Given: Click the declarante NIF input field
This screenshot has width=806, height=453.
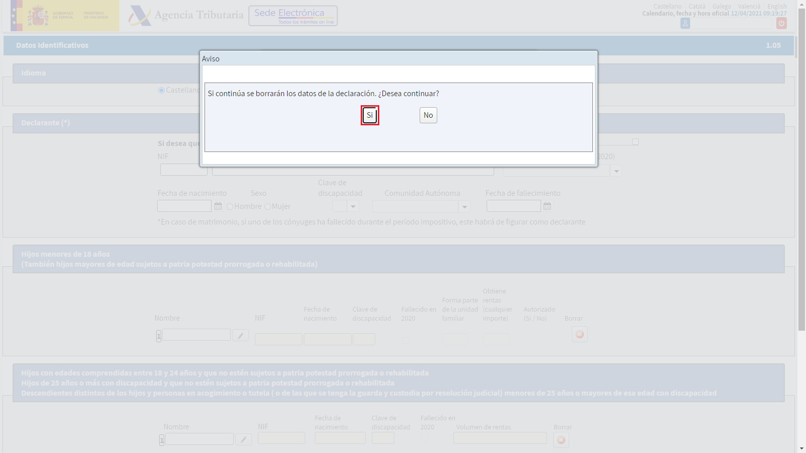Looking at the screenshot, I should pyautogui.click(x=184, y=170).
